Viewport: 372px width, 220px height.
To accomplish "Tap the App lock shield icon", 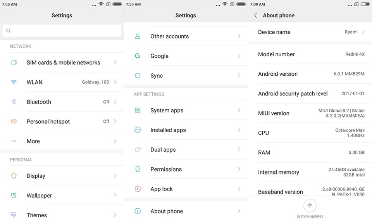I will 138,189.
